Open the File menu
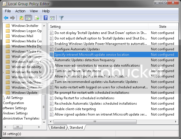Image resolution: width=181 pixels, height=139 pixels. click(x=8, y=11)
